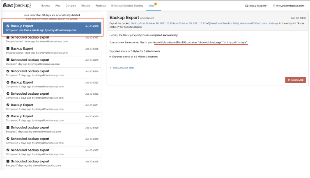
Task: Open the Compare menu
Action: click(71, 5)
